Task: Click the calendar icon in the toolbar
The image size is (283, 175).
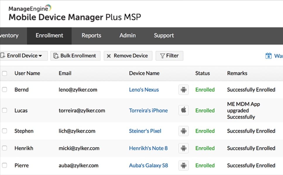Action: pos(268,56)
